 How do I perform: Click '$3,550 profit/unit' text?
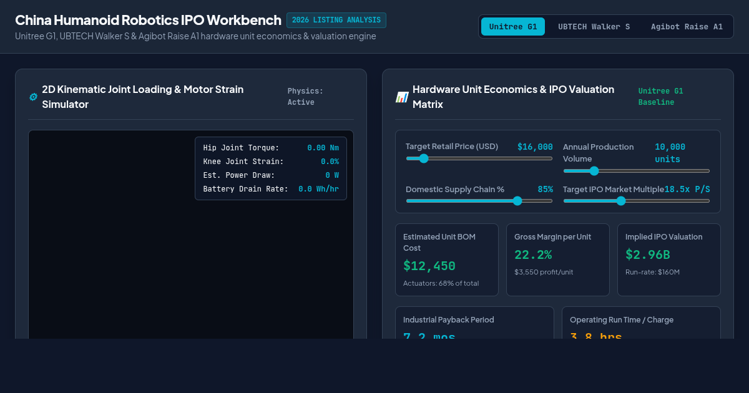(x=544, y=272)
